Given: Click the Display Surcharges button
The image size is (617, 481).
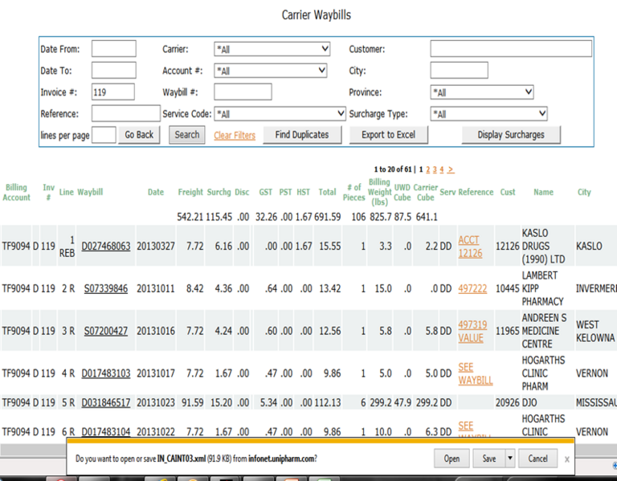Looking at the screenshot, I should coord(511,135).
